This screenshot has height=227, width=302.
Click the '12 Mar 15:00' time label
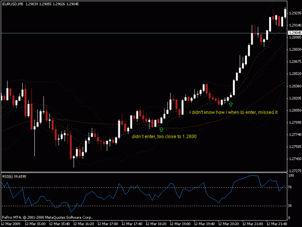(35, 224)
